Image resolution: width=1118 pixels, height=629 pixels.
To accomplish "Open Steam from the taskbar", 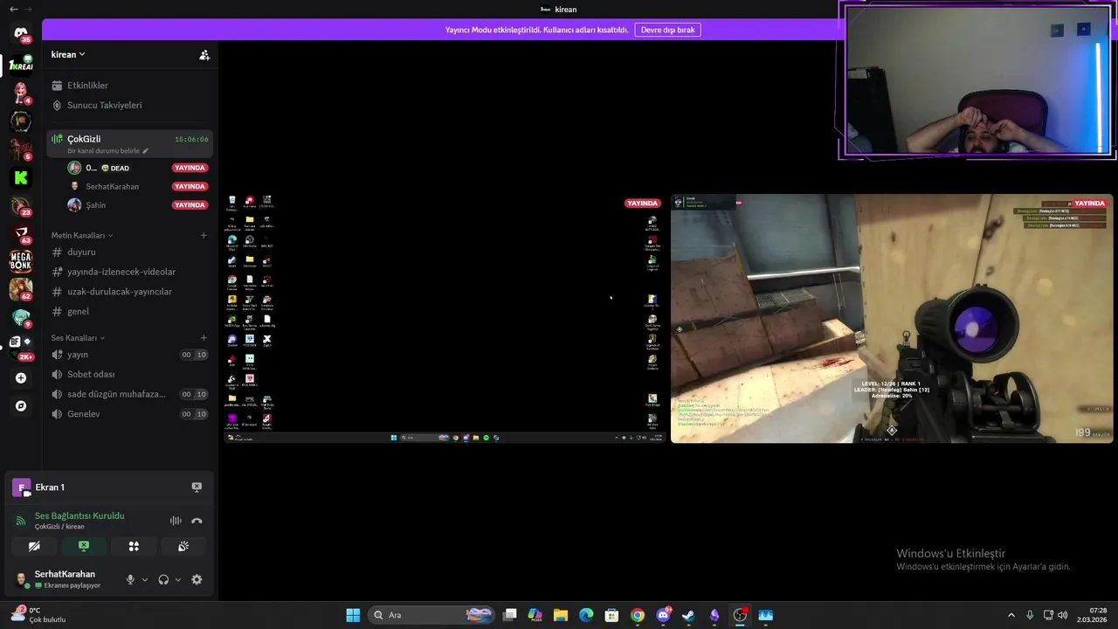I will click(688, 615).
